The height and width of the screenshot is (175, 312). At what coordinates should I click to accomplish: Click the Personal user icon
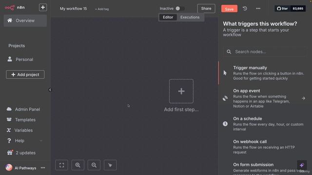click(x=10, y=59)
